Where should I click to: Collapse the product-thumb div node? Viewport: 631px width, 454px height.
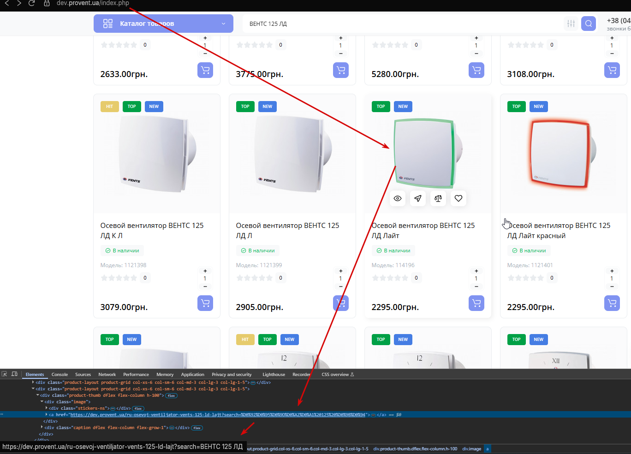click(x=38, y=395)
